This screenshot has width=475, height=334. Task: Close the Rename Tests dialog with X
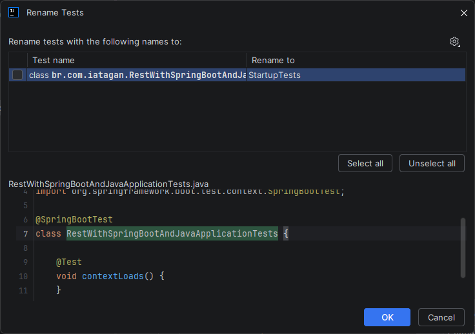click(x=463, y=12)
